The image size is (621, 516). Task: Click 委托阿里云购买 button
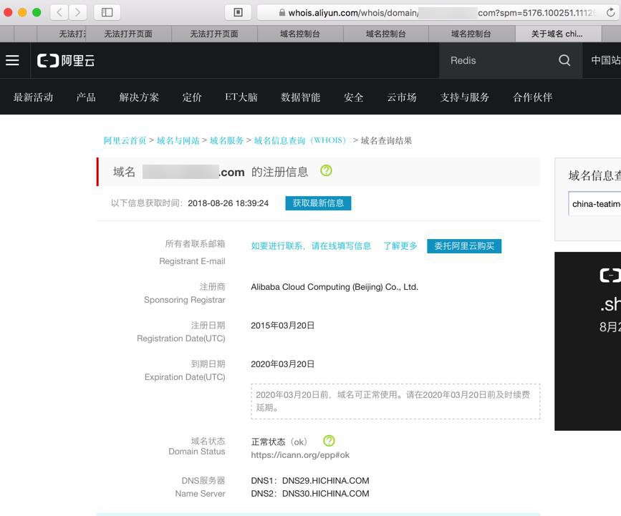point(463,245)
